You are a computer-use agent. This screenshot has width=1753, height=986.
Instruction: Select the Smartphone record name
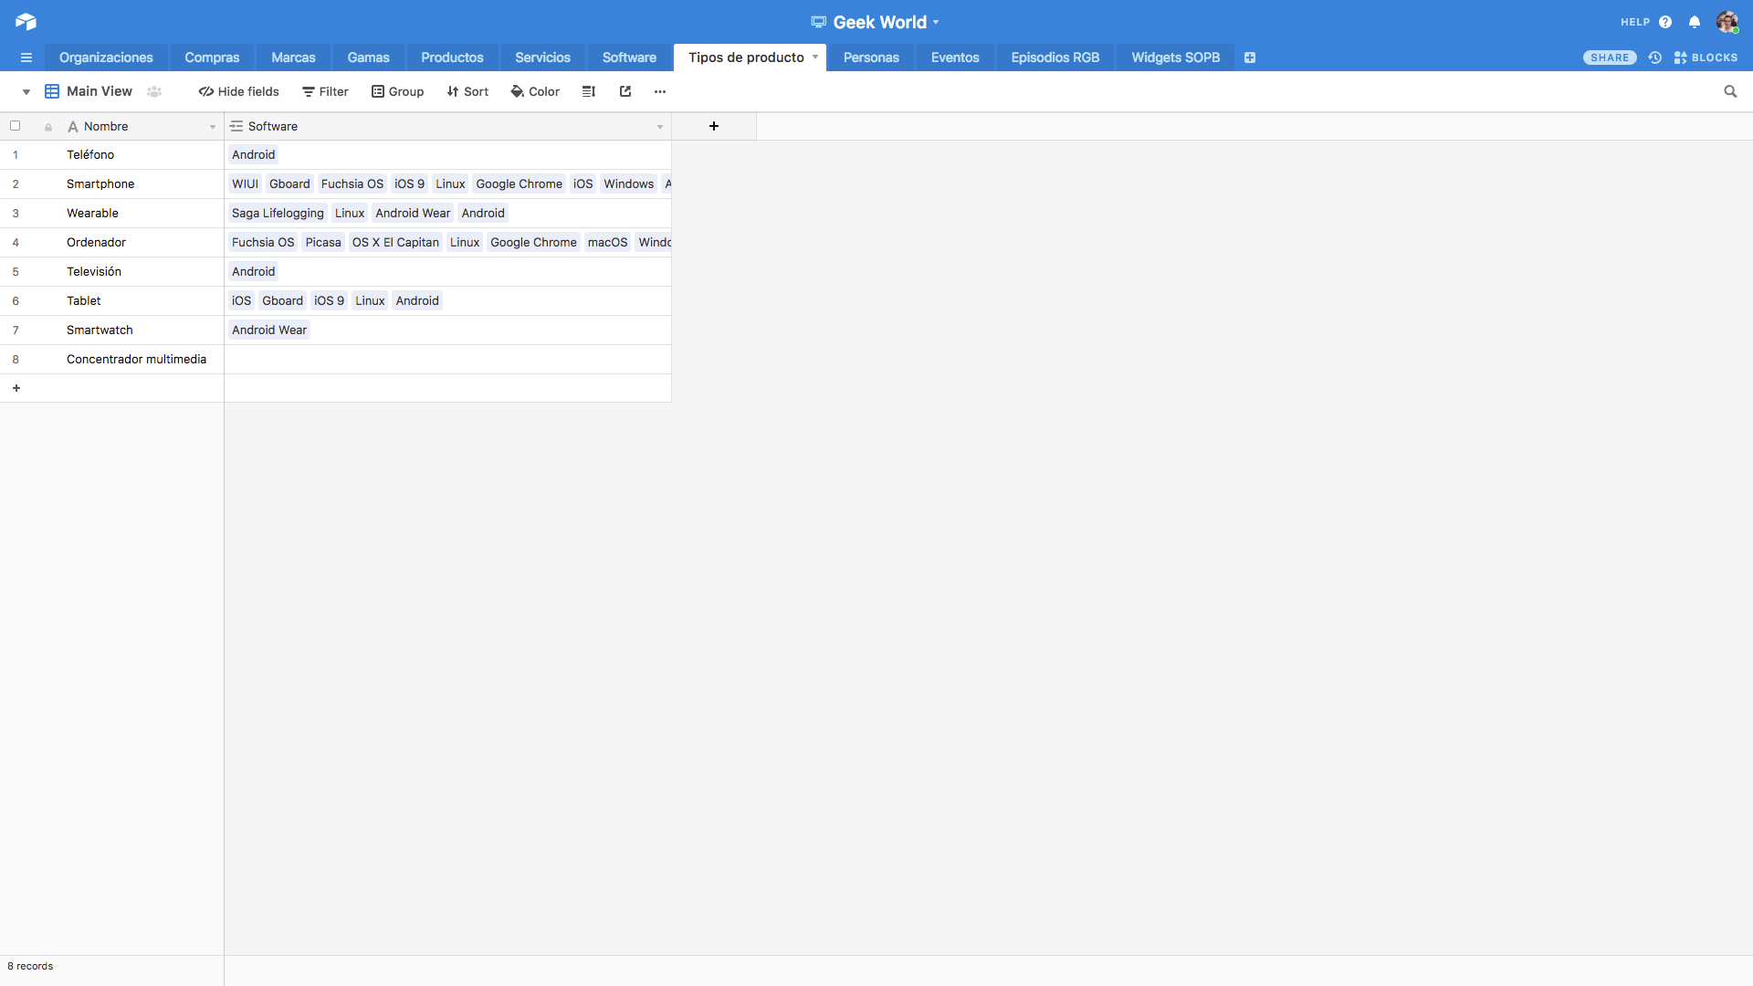pyautogui.click(x=100, y=184)
